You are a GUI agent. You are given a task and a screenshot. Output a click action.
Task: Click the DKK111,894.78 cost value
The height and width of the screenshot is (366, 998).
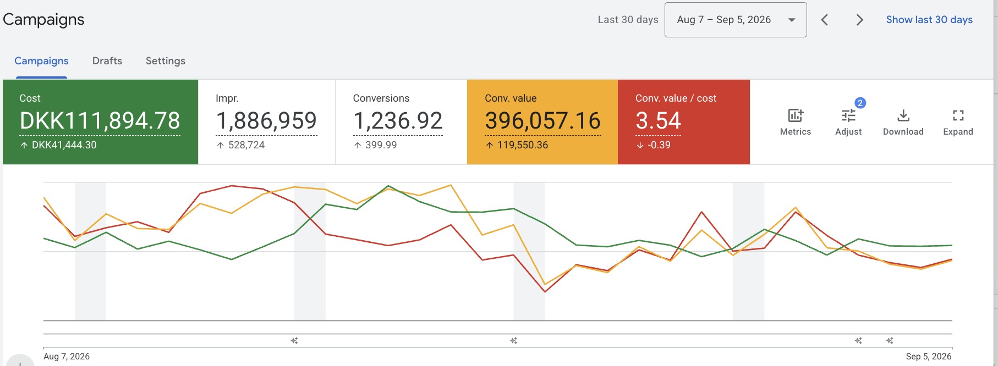tap(100, 121)
